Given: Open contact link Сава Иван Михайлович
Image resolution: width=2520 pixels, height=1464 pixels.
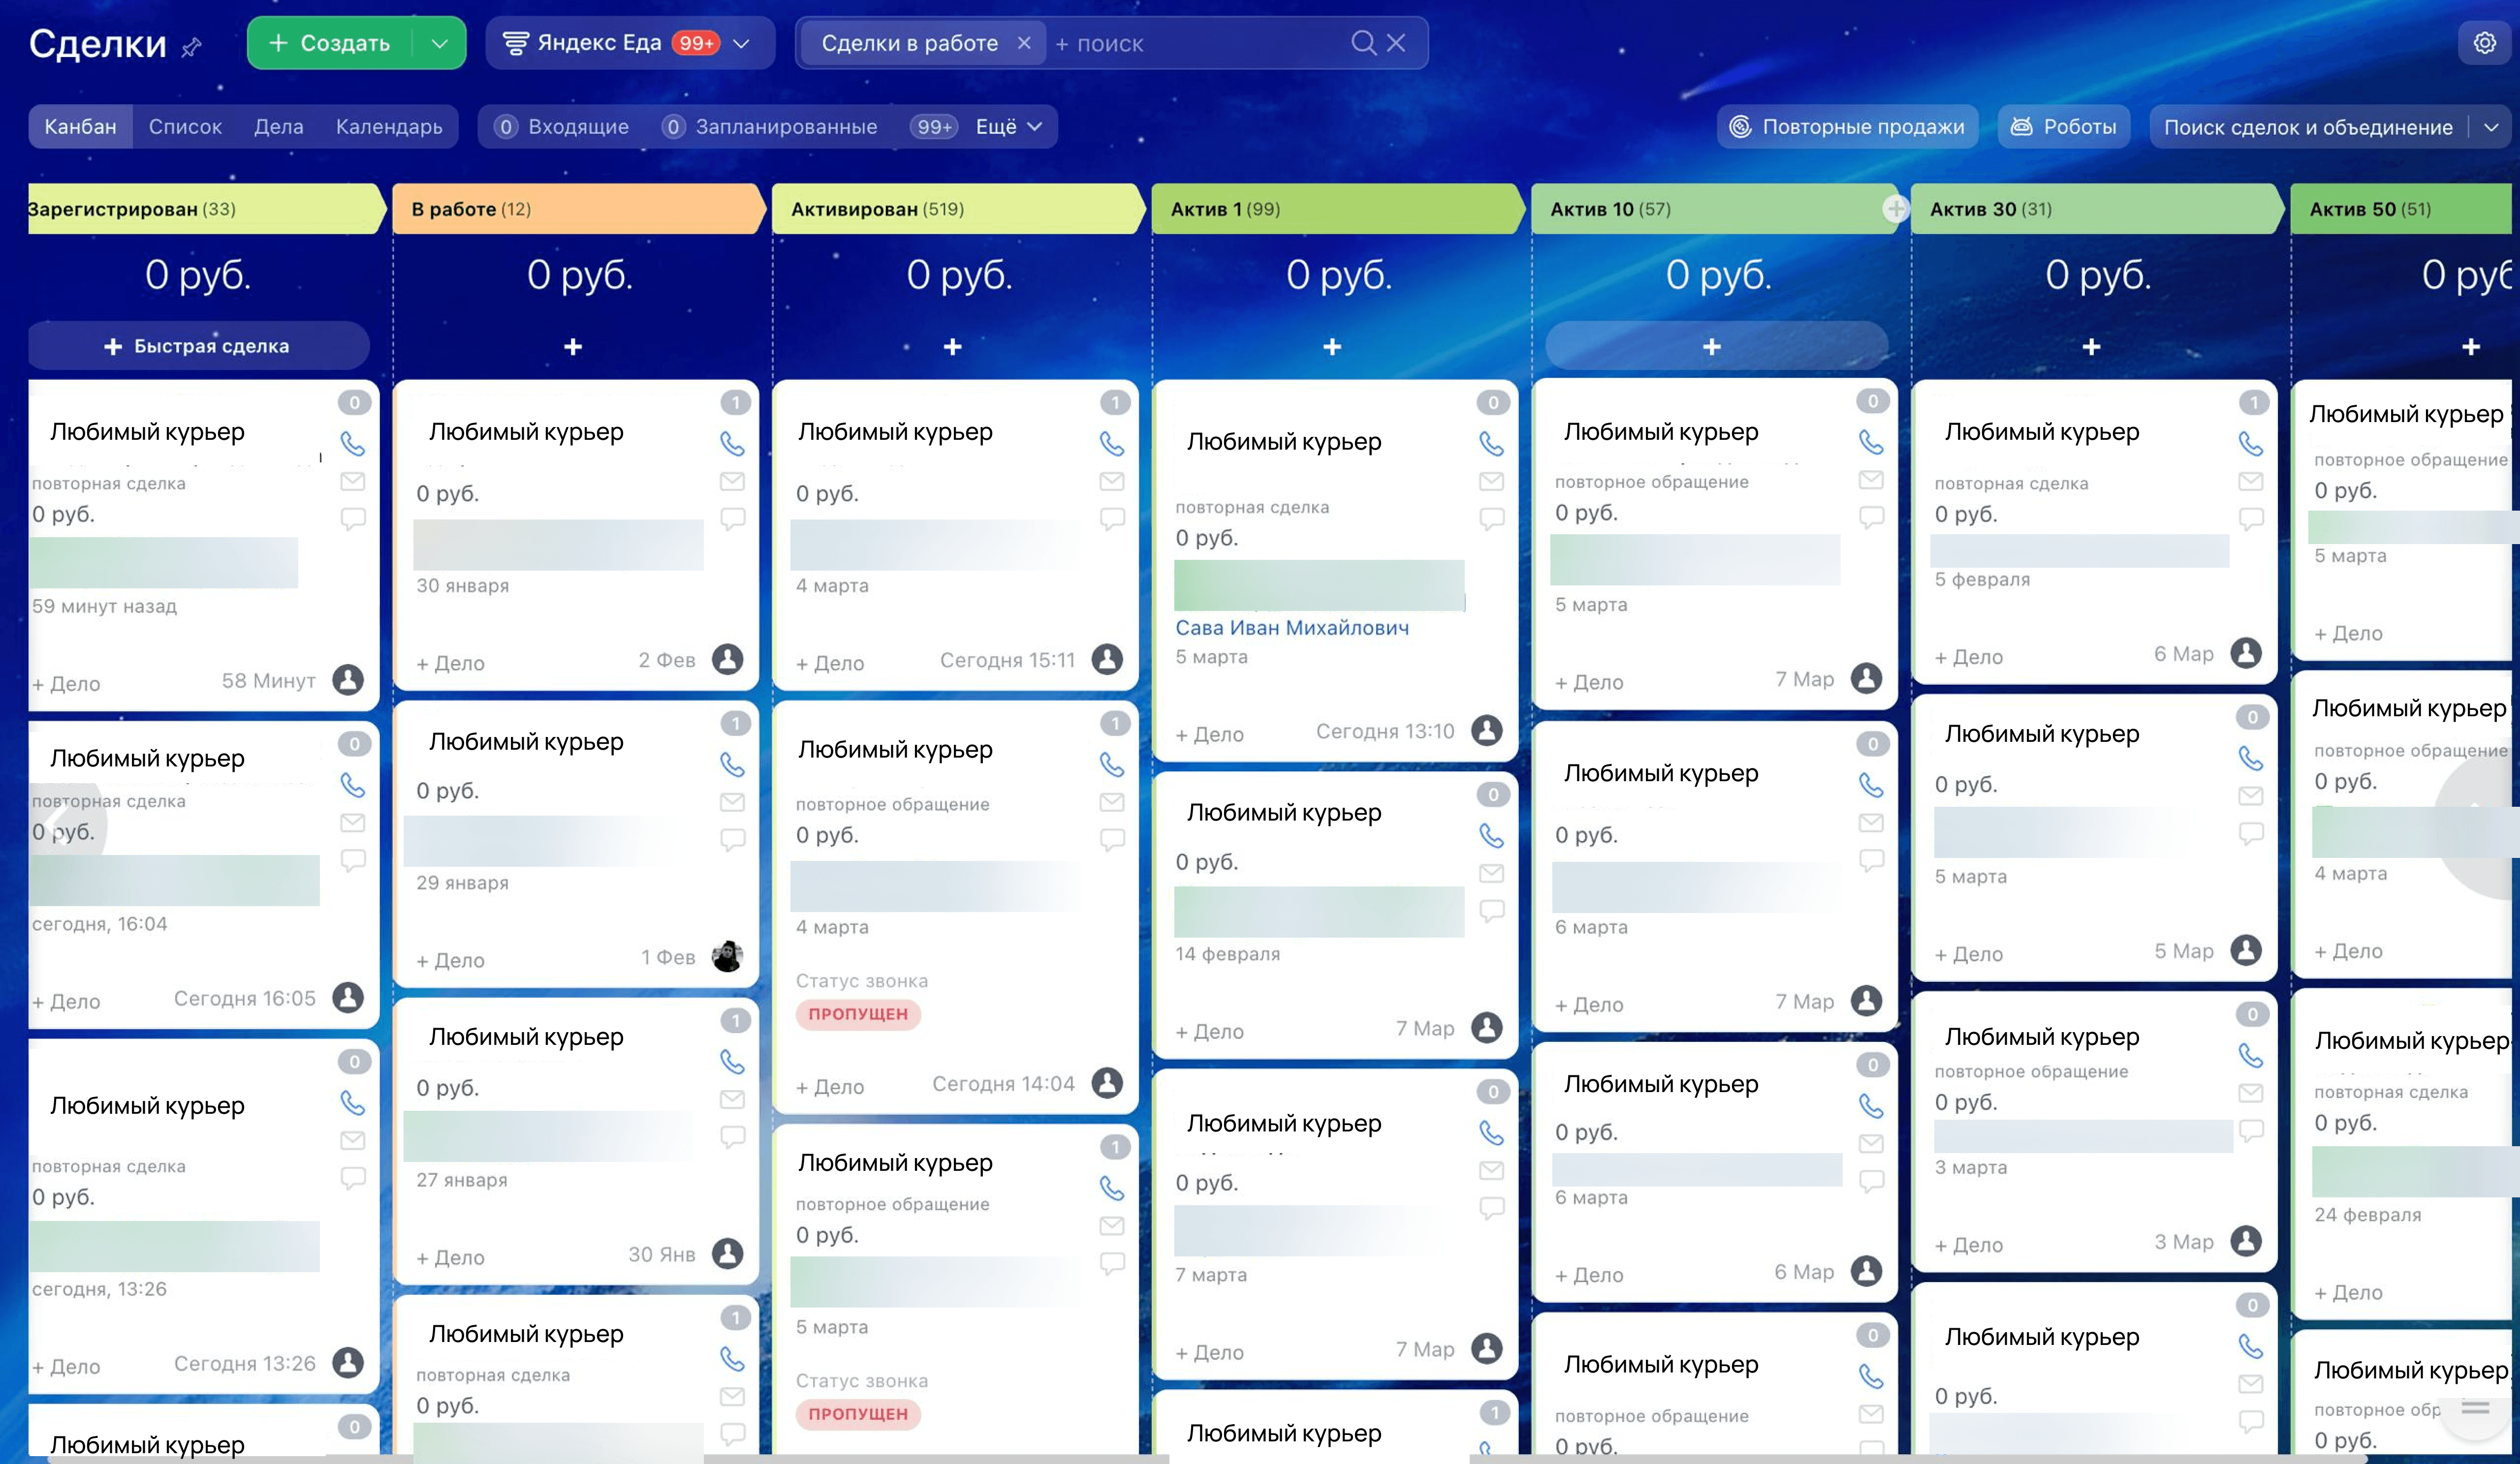Looking at the screenshot, I should 1291,628.
